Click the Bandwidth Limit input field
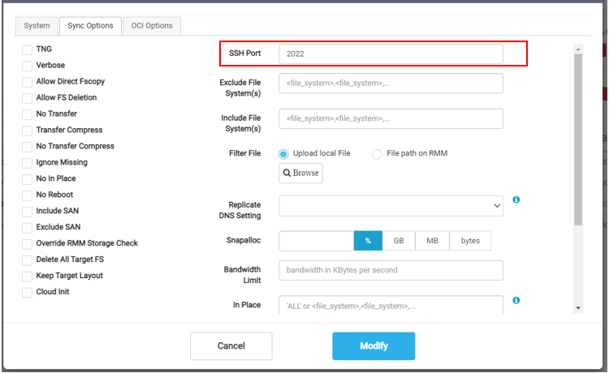The width and height of the screenshot is (609, 373). click(391, 270)
